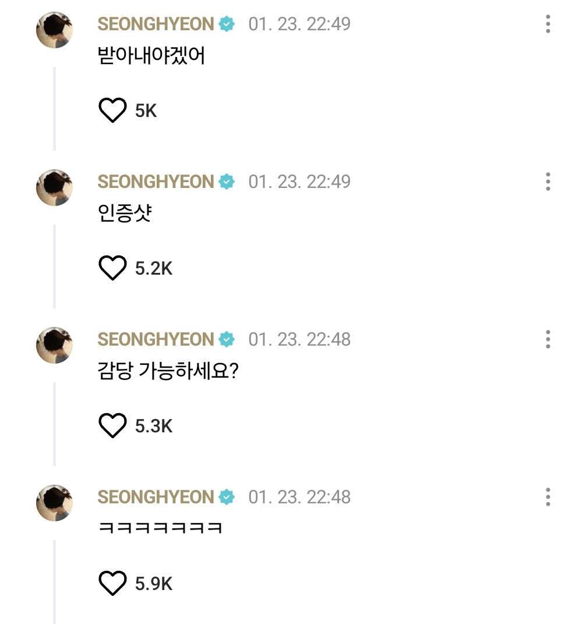The image size is (579, 629).
Task: Open profile picture beside 인증샷 post
Action: [54, 188]
